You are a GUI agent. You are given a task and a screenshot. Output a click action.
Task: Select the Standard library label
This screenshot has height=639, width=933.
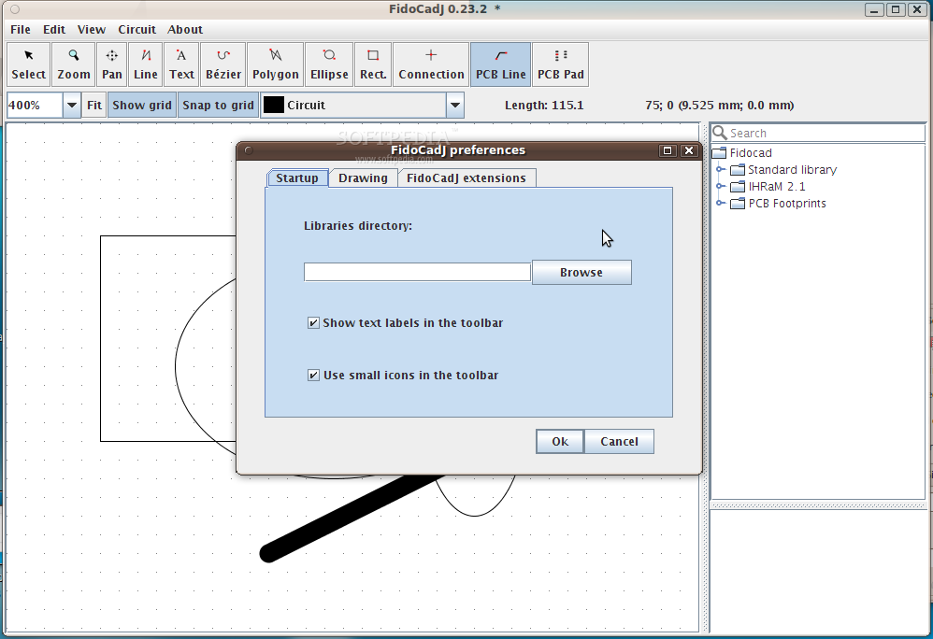(792, 170)
